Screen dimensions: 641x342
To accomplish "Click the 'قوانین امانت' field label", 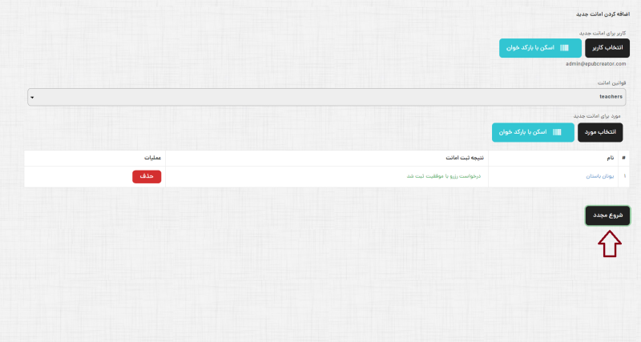I will (x=612, y=82).
